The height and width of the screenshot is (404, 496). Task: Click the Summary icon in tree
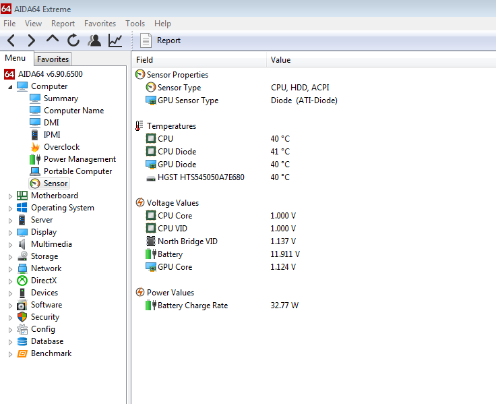(x=35, y=98)
